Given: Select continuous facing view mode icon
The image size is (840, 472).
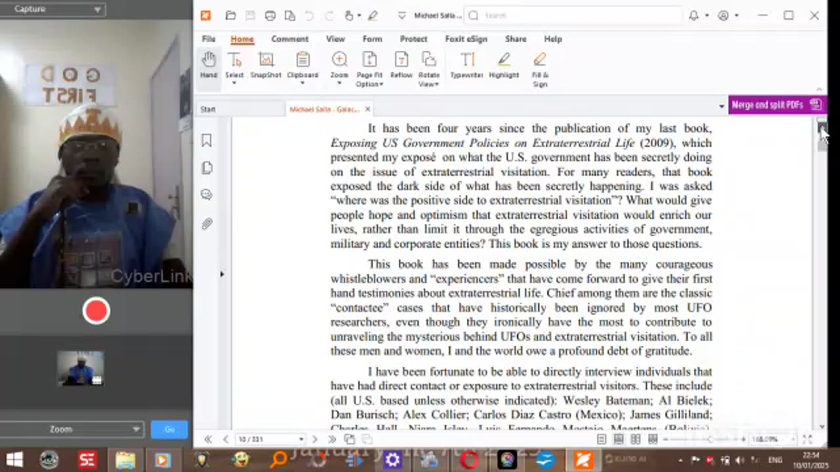Looking at the screenshot, I should coord(652,439).
